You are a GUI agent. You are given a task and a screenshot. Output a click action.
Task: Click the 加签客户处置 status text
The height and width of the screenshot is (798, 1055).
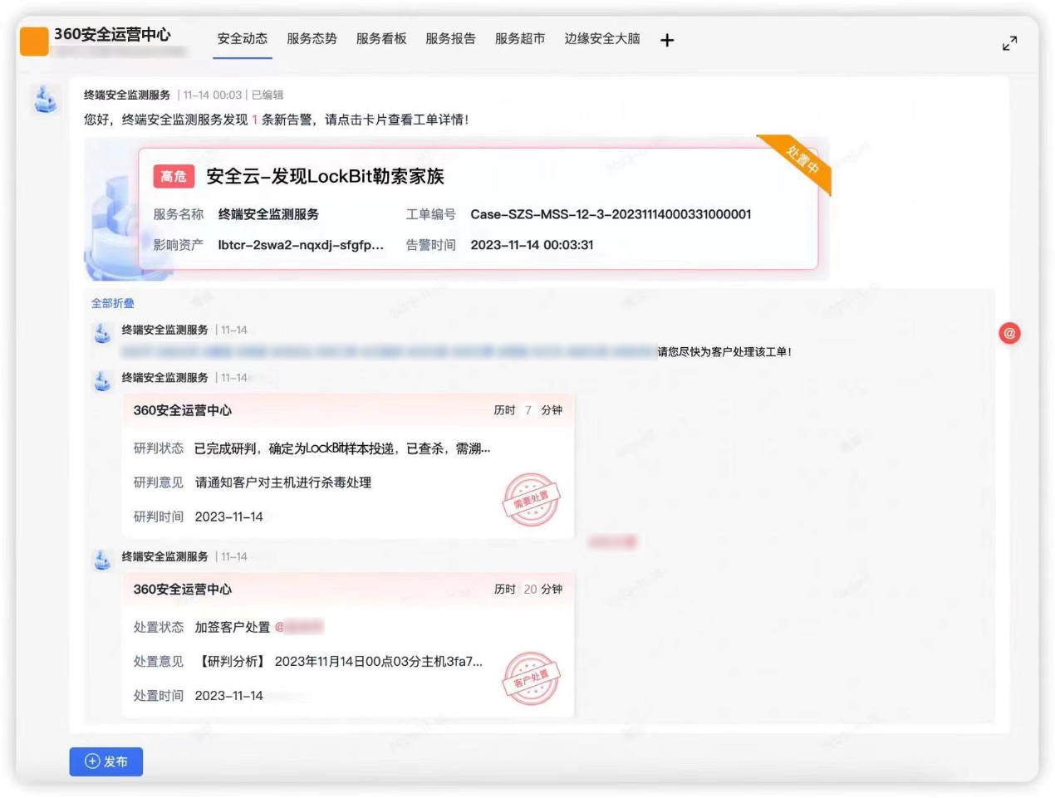point(233,627)
